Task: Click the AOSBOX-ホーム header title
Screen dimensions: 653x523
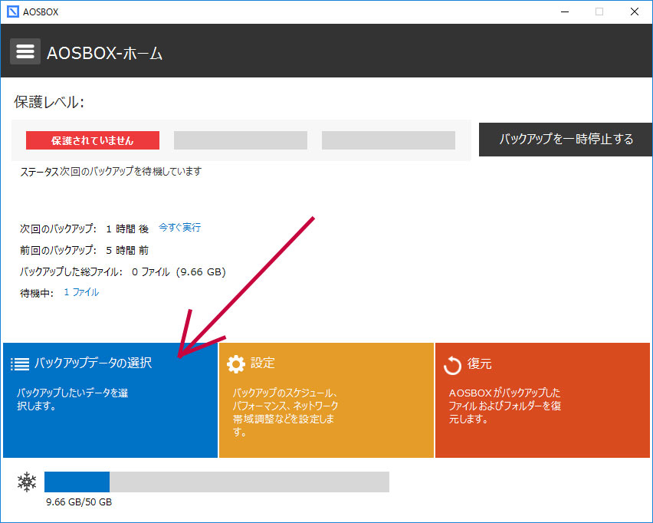Action: [x=104, y=53]
